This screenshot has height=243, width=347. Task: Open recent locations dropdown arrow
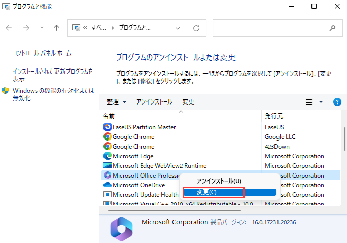pos(42,28)
